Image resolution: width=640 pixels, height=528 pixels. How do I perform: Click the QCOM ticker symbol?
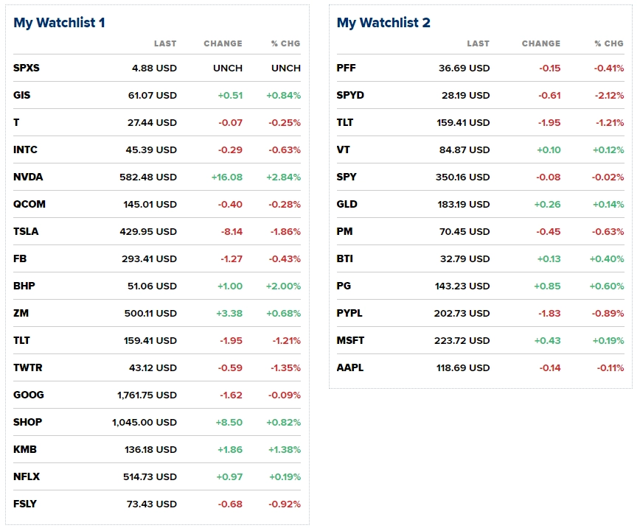point(29,204)
